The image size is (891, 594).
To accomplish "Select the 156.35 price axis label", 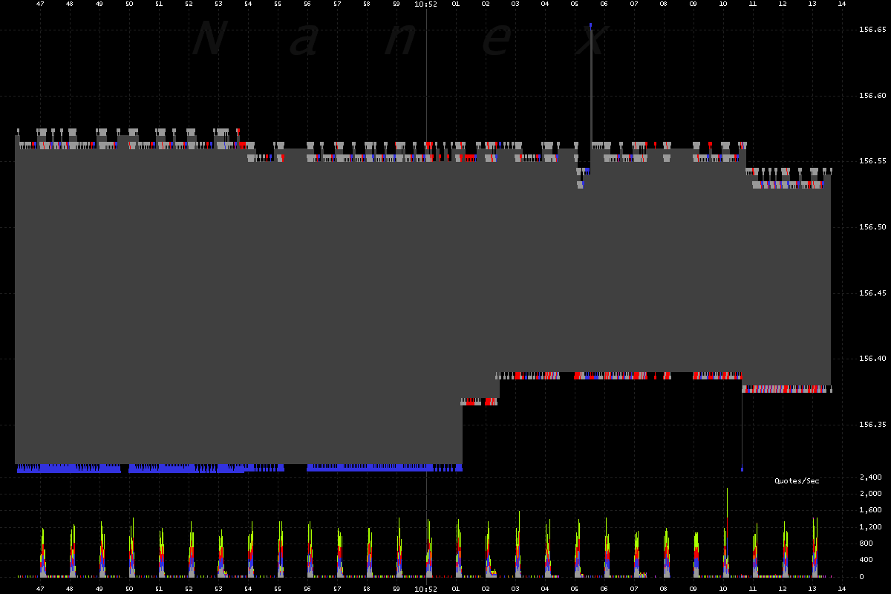I will (x=872, y=425).
